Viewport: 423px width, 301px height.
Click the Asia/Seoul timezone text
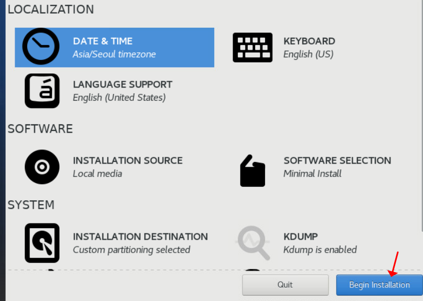[x=114, y=54]
